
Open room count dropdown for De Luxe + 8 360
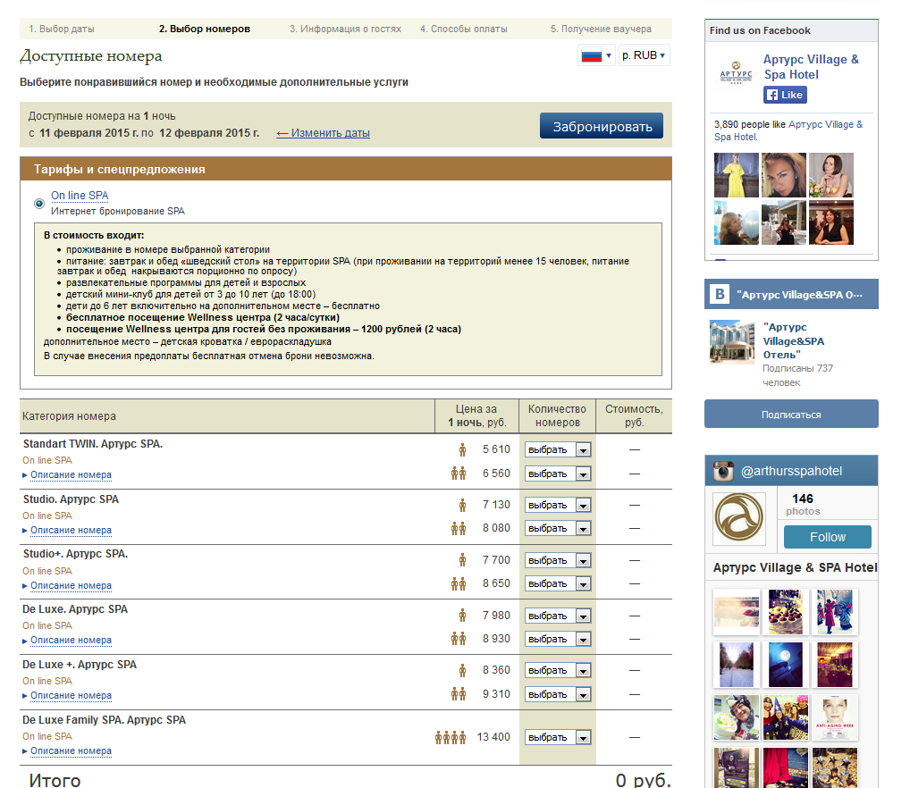click(x=558, y=670)
